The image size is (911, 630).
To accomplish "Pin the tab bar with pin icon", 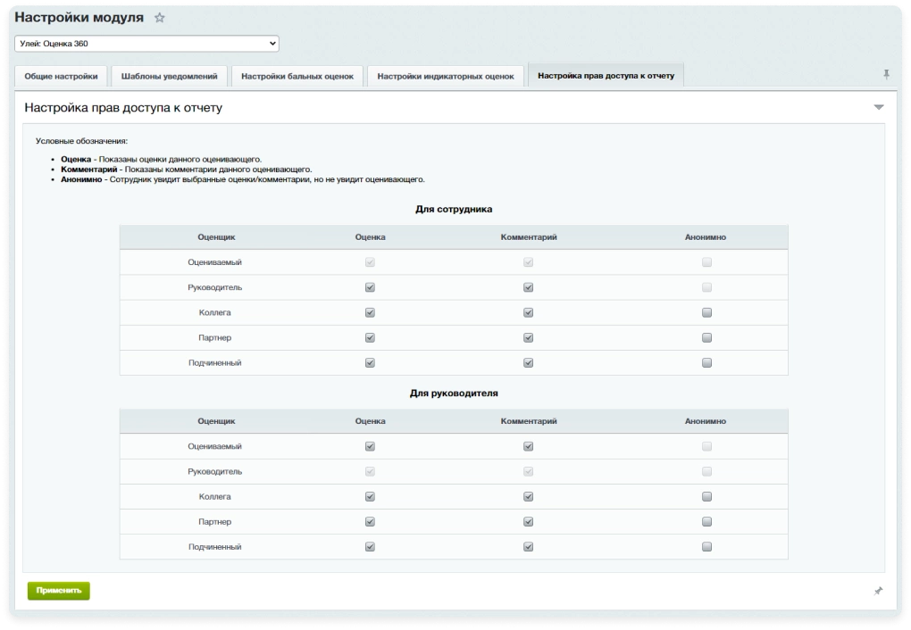I will [886, 74].
